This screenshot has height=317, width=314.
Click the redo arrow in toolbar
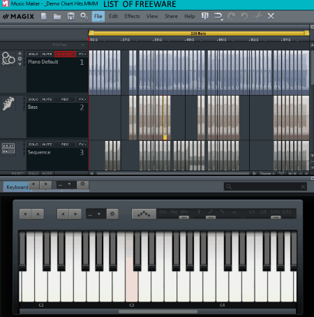(x=231, y=16)
